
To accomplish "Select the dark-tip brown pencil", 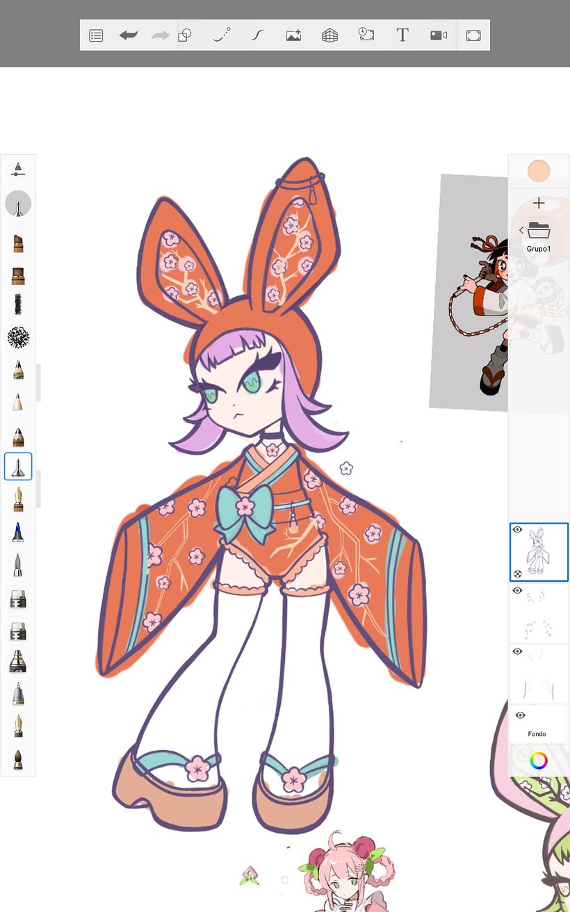I will click(18, 437).
